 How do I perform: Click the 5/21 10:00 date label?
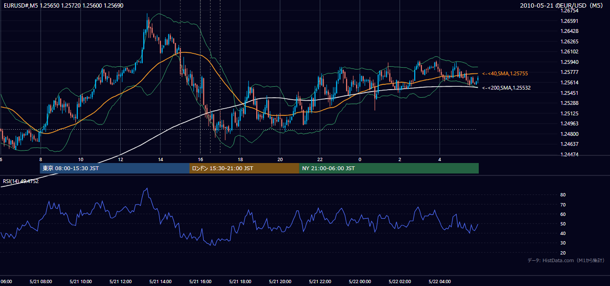[x=81, y=281]
